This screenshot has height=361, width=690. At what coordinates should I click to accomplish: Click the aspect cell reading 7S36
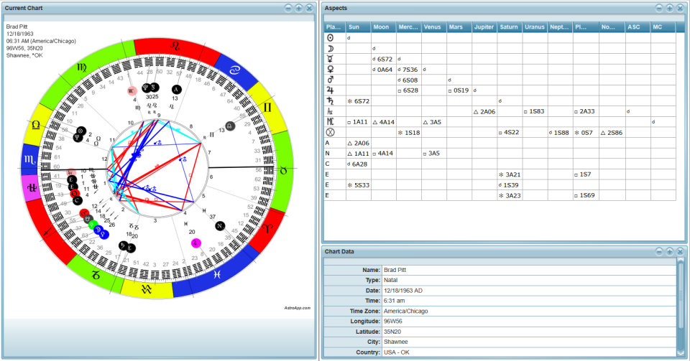pos(408,70)
